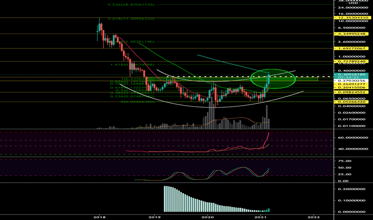
Task: Click the 2022 label on time axis
Action: click(x=313, y=217)
